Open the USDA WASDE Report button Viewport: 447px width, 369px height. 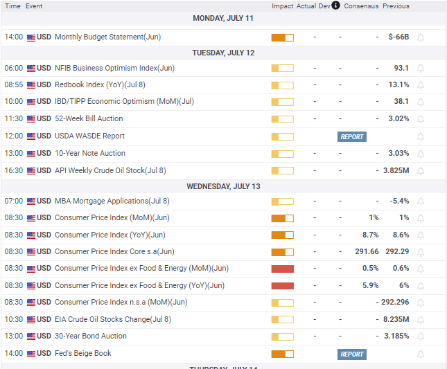point(351,136)
